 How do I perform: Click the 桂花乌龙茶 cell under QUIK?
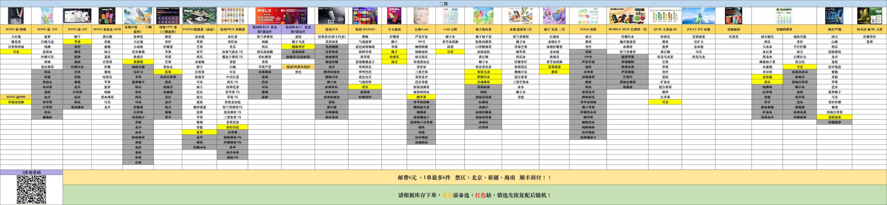665,57
